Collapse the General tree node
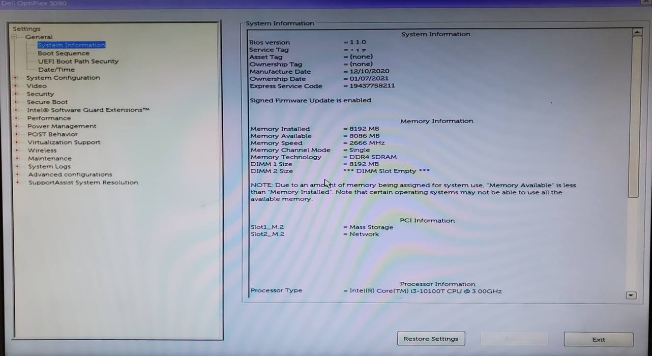The height and width of the screenshot is (356, 652). coord(15,37)
